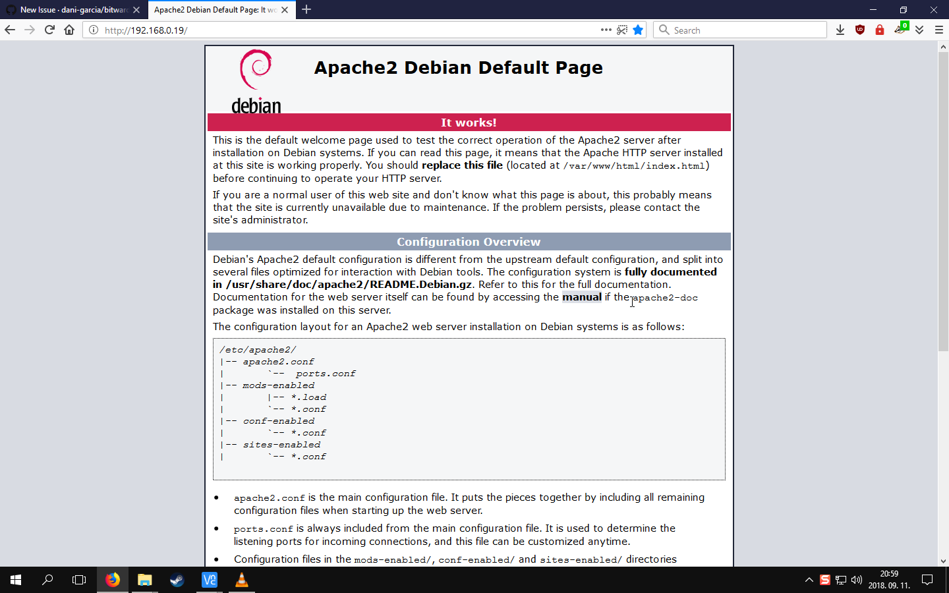The width and height of the screenshot is (949, 593).
Task: Open the volume control in the tray
Action: 857,580
